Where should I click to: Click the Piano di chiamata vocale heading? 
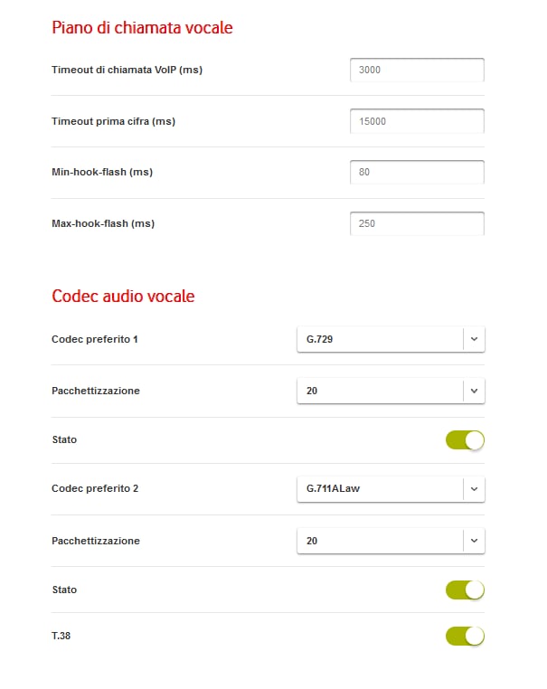point(142,28)
